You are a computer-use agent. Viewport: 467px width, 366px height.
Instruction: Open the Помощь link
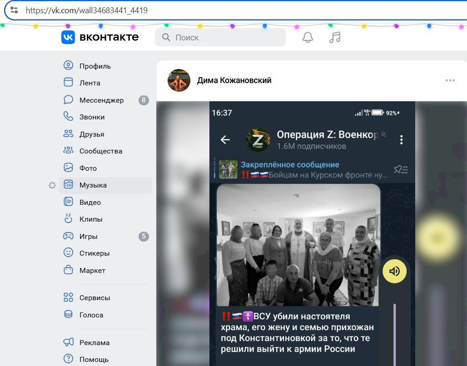click(94, 359)
